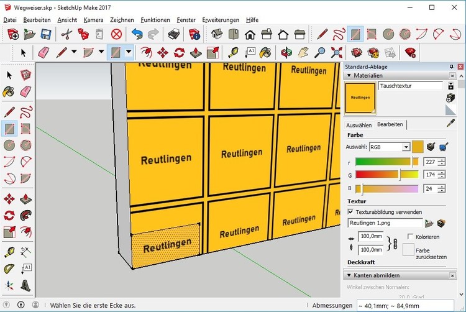Enable the Kolorieren checkbox

coord(411,237)
